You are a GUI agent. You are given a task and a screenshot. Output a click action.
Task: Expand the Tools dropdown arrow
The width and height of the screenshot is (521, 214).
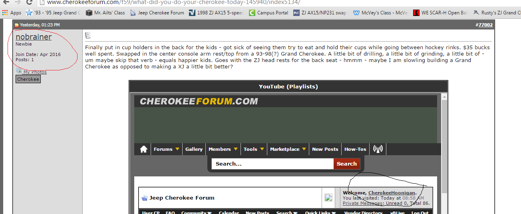pos(262,149)
